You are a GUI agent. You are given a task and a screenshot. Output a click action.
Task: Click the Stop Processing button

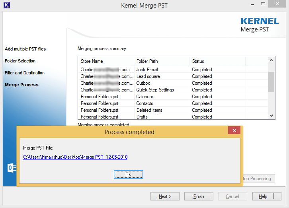pos(259,179)
